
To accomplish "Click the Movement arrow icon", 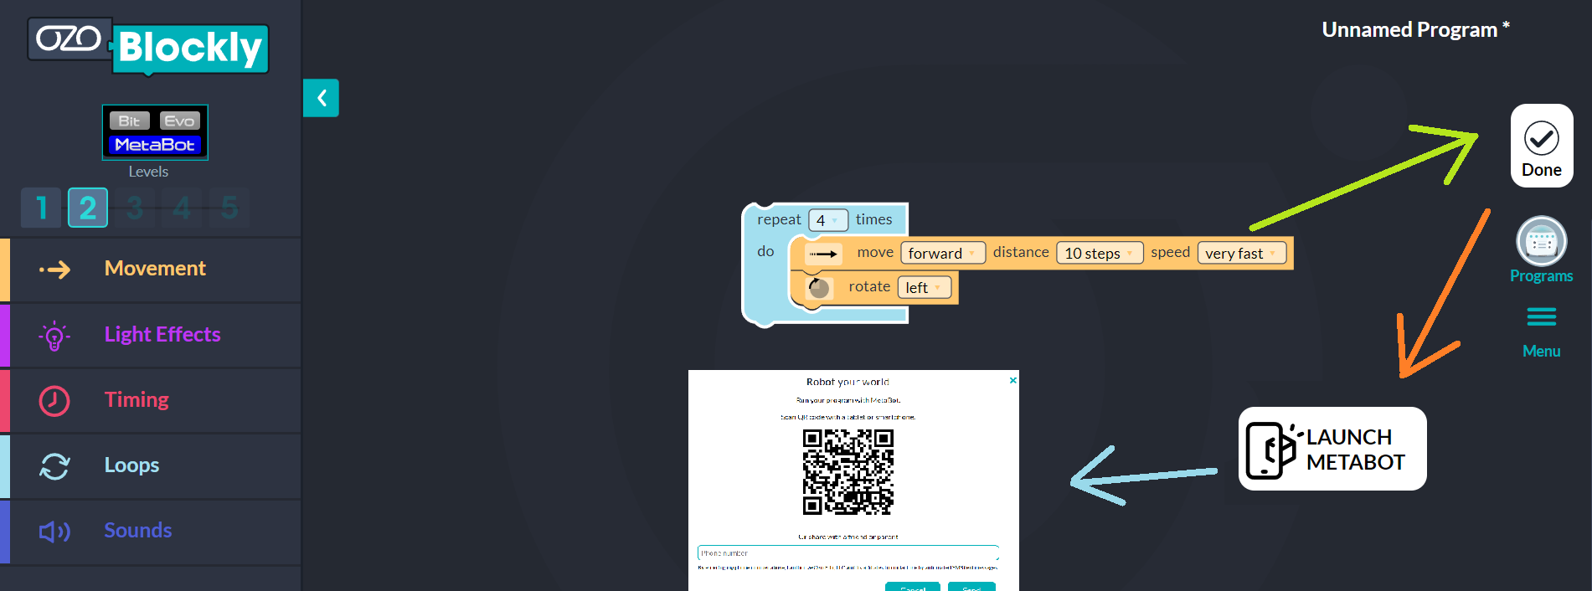I will point(55,270).
